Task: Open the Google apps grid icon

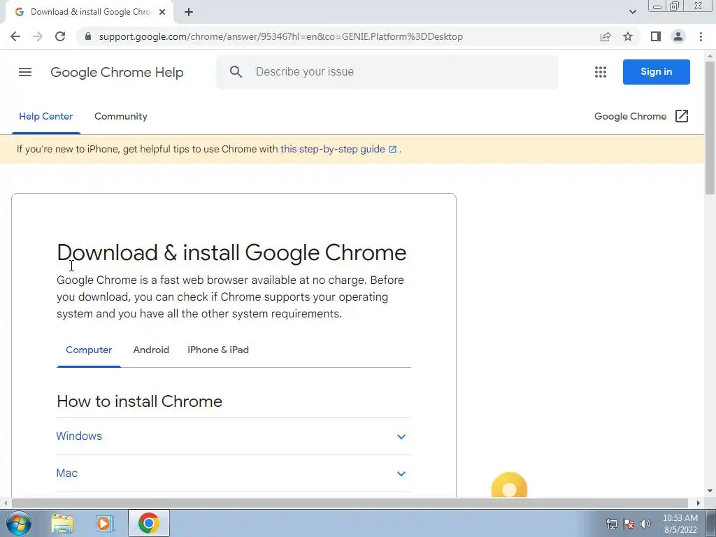Action: click(x=601, y=72)
